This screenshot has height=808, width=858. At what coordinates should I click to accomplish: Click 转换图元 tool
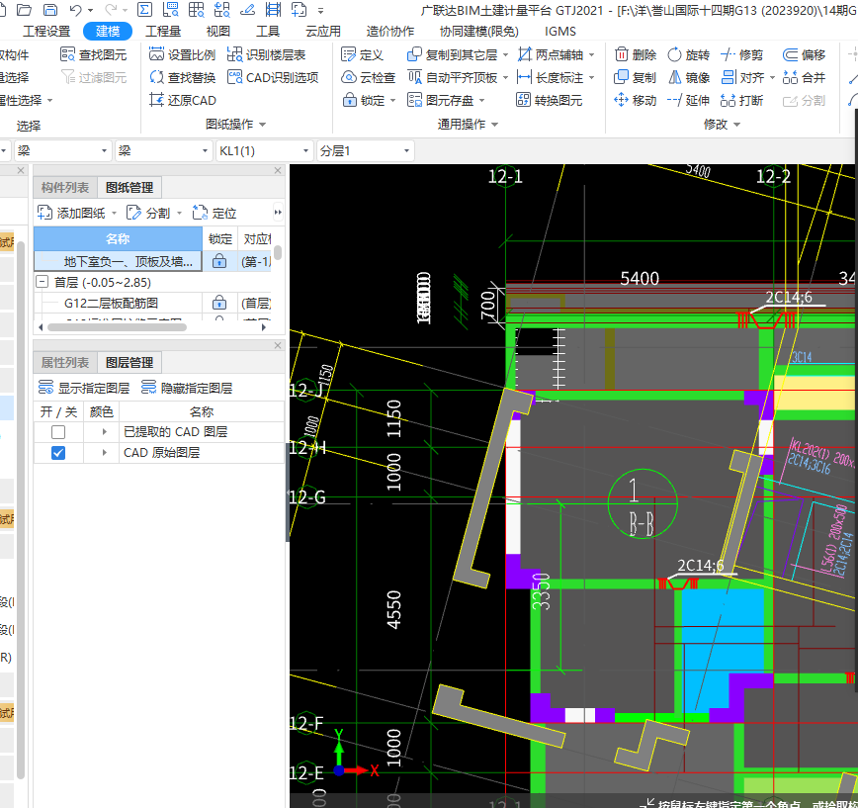pyautogui.click(x=549, y=100)
